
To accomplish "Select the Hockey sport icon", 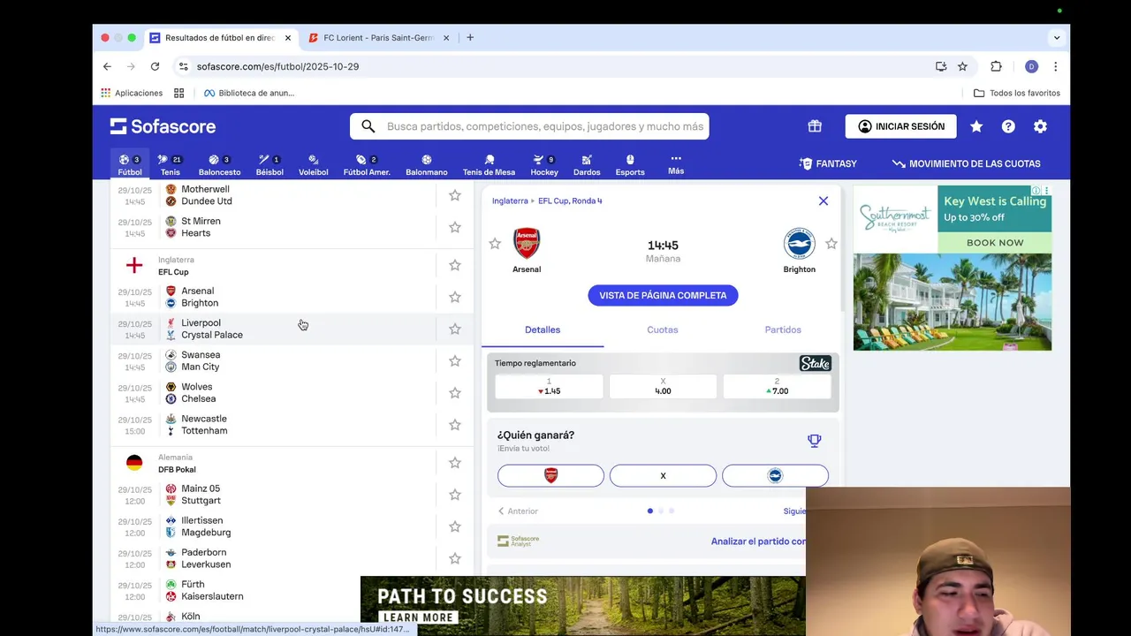I will pos(544,165).
